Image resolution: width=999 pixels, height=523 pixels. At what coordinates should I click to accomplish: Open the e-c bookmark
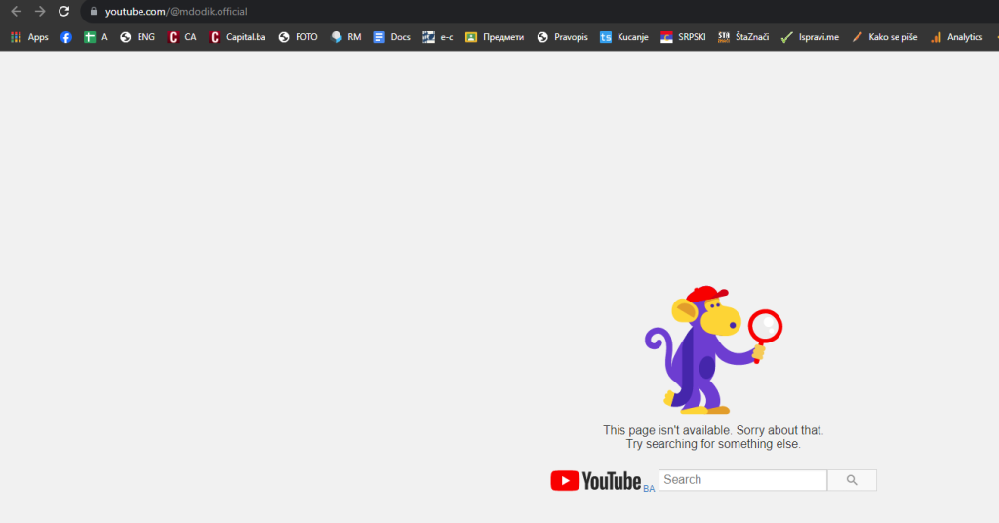coord(438,37)
